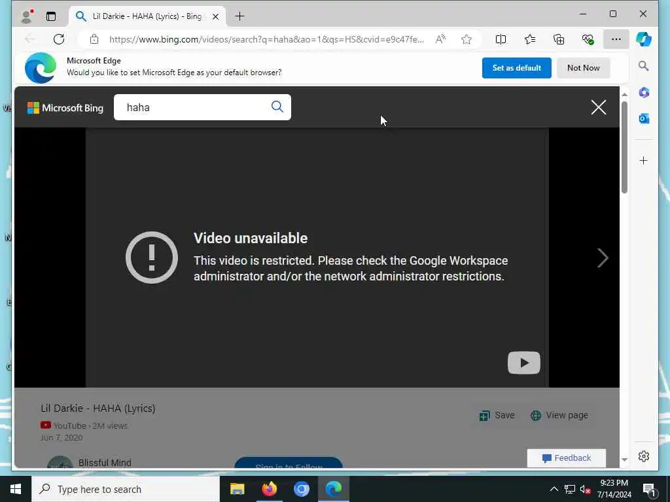Click Set as default button
This screenshot has width=670, height=502.
pyautogui.click(x=517, y=68)
